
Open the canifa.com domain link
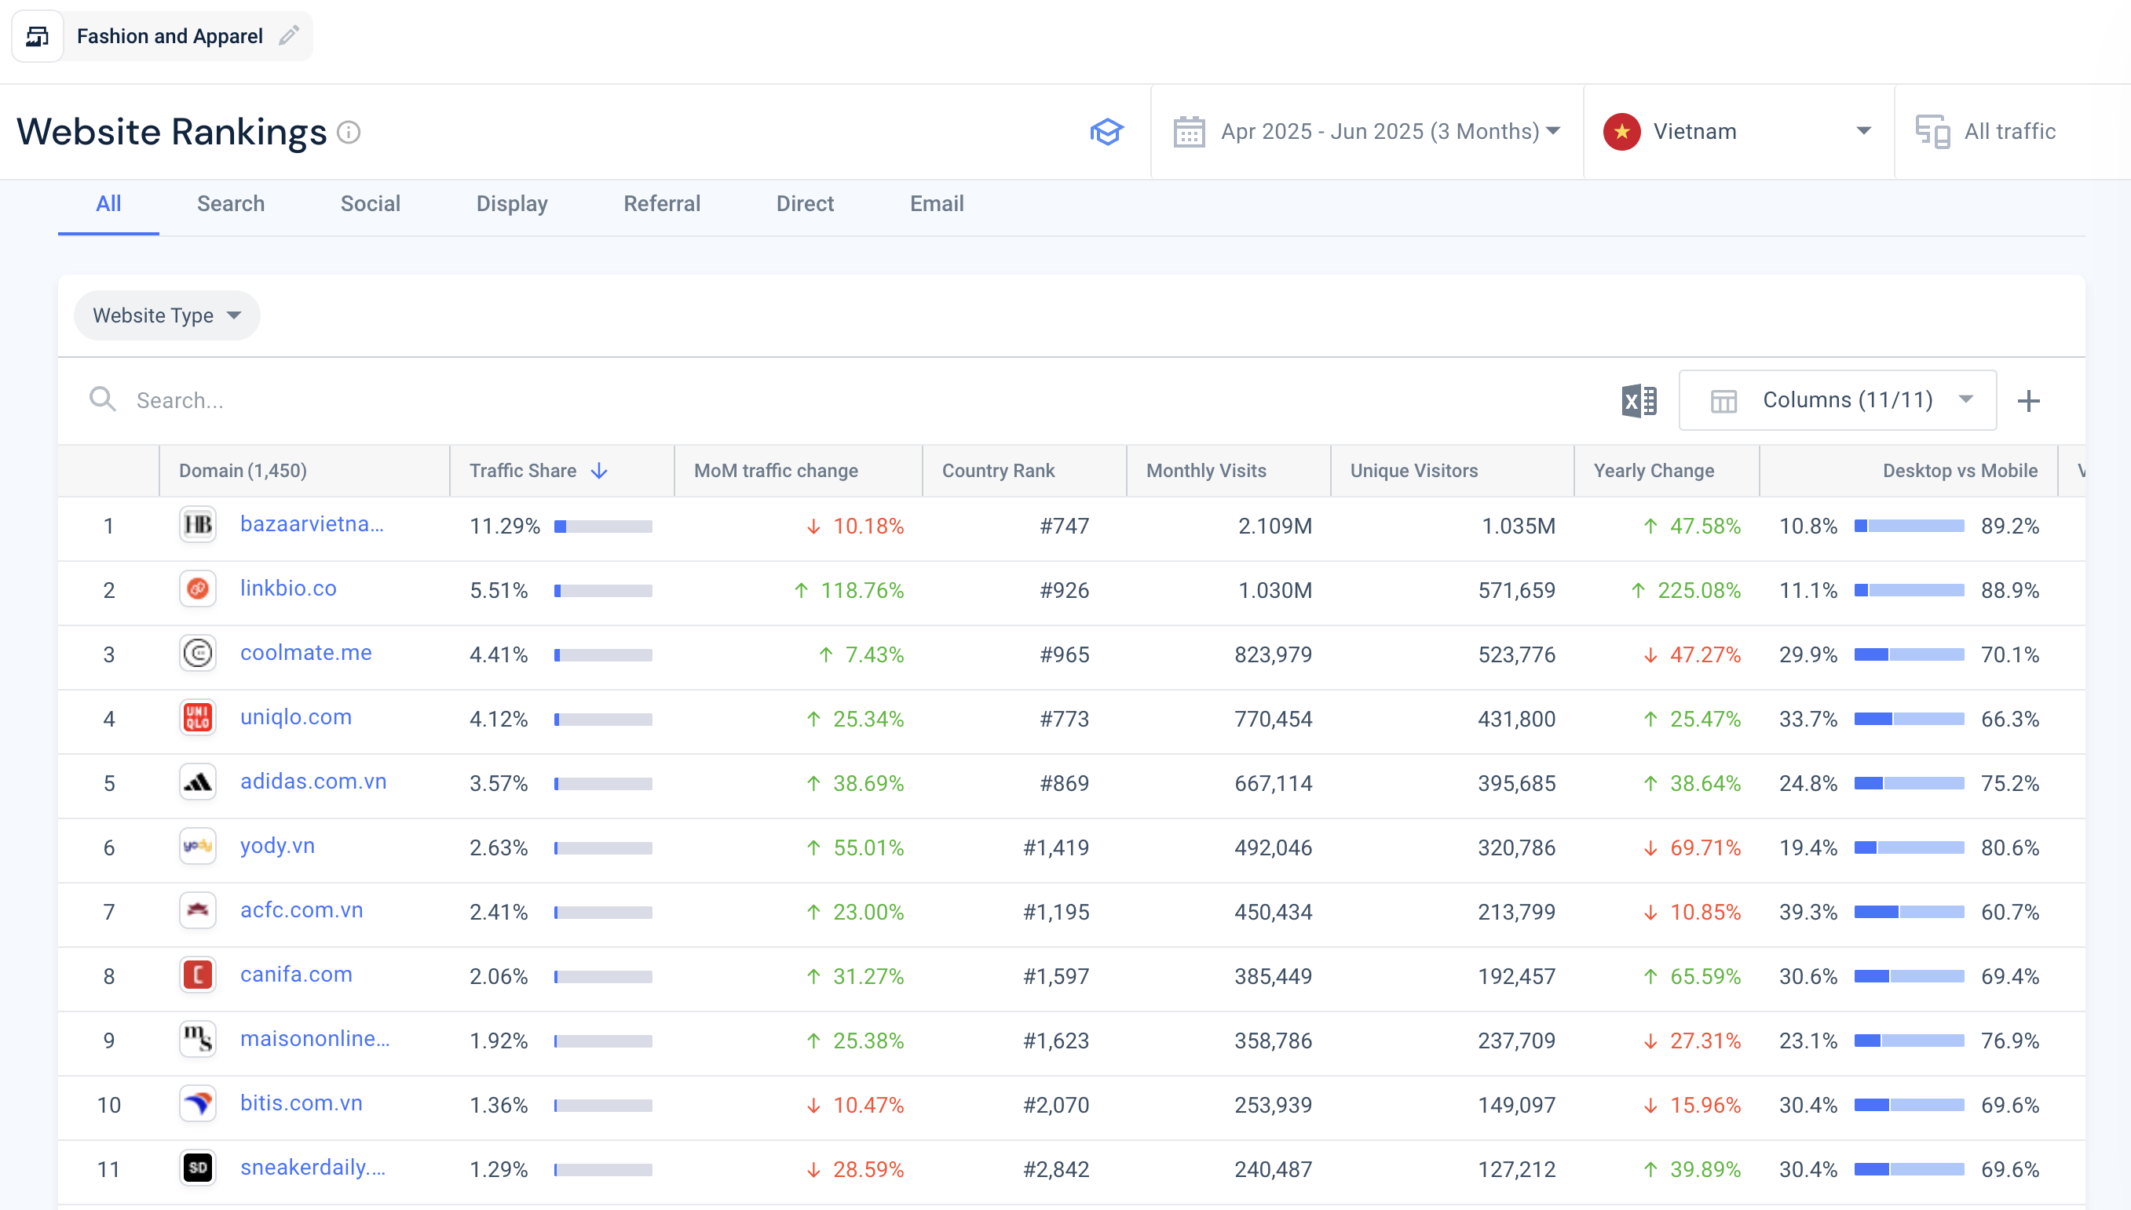[296, 975]
